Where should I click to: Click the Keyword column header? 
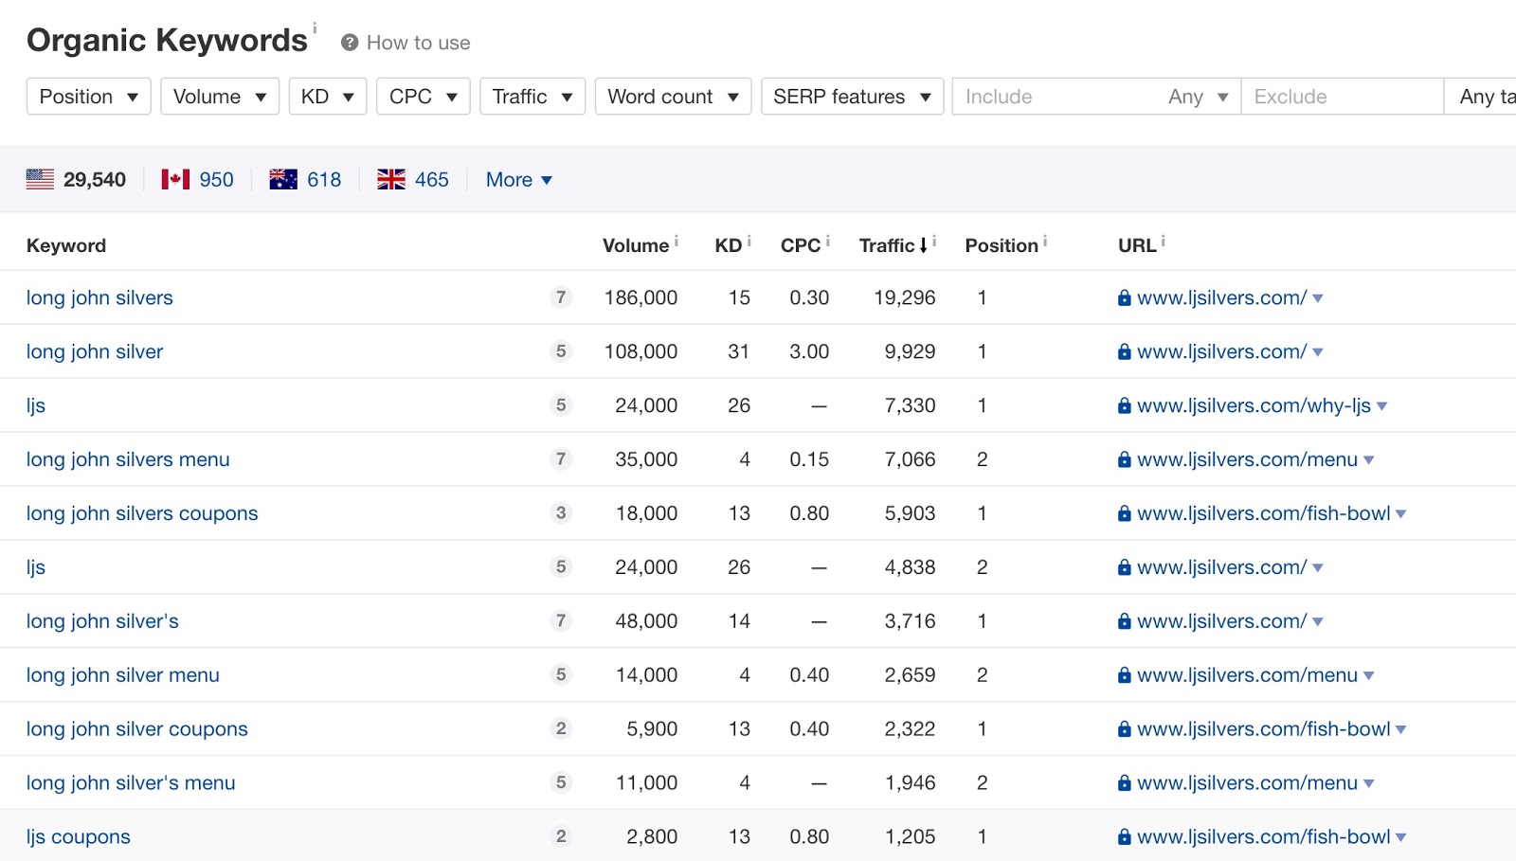click(x=66, y=245)
